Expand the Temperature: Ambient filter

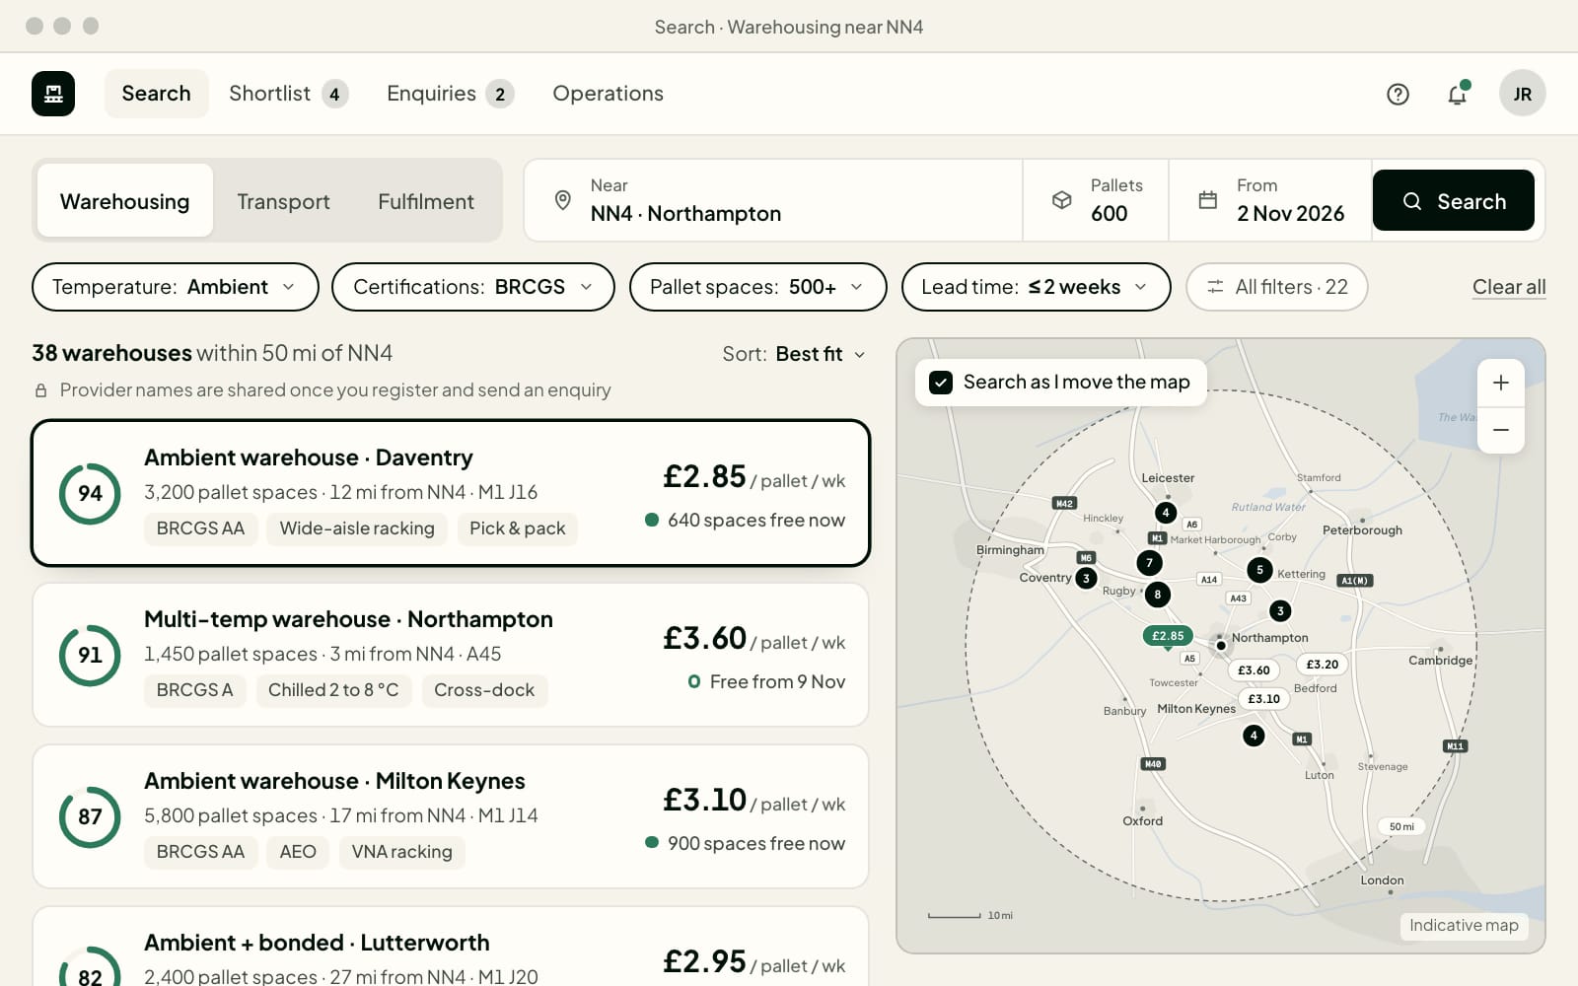[176, 287]
